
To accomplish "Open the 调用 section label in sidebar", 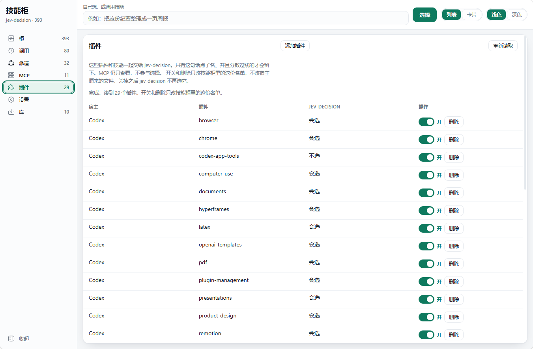I will (x=24, y=51).
